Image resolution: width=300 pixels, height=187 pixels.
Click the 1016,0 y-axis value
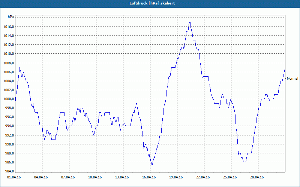click(x=9, y=27)
